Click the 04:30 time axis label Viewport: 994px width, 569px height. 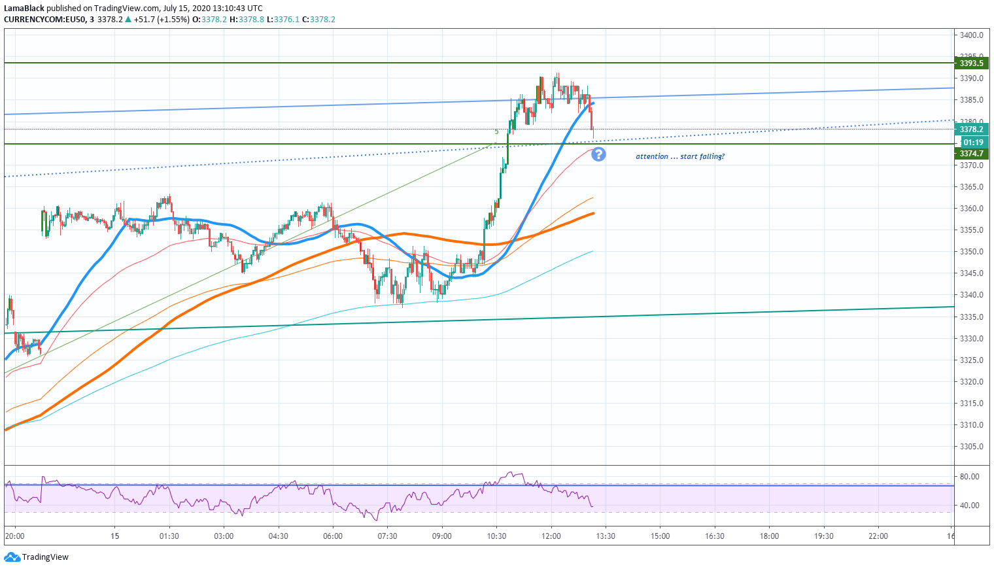tap(279, 536)
